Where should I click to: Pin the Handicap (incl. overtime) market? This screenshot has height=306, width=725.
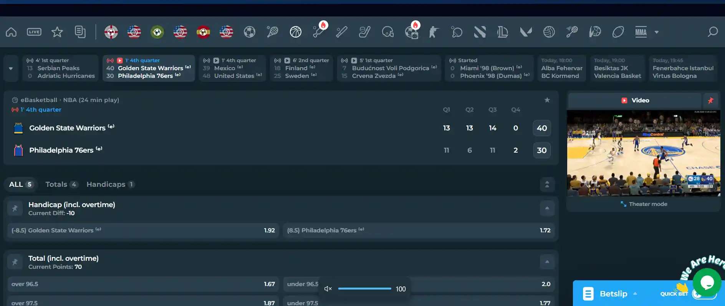(x=15, y=208)
